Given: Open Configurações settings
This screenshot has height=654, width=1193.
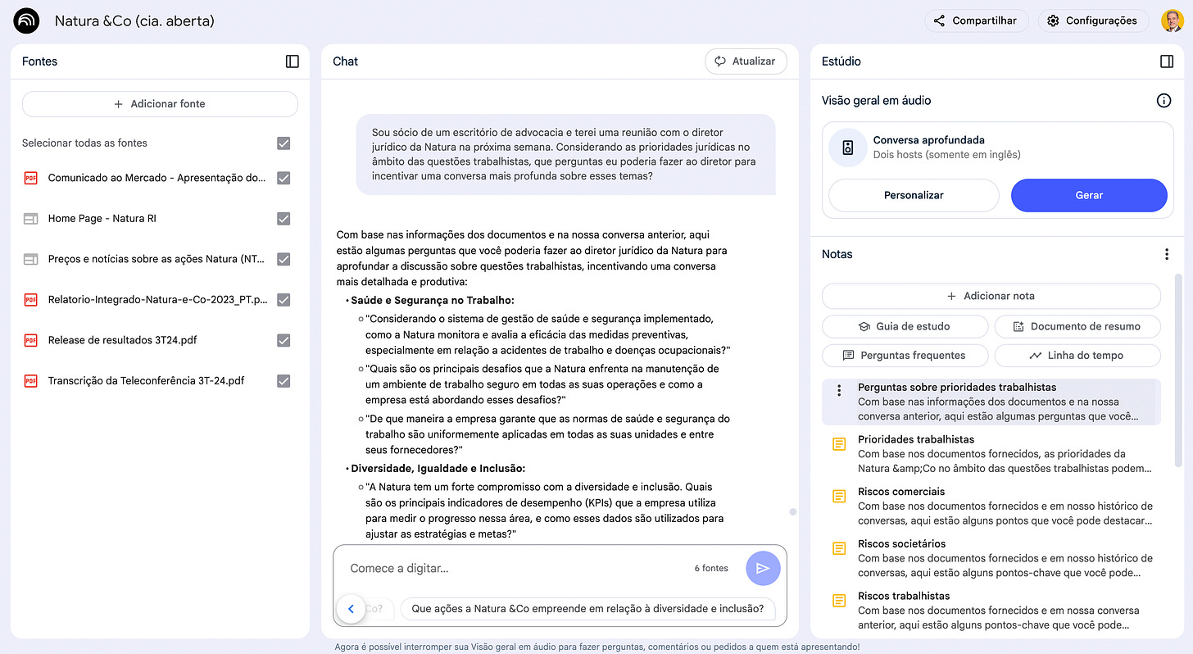Looking at the screenshot, I should click(1092, 20).
